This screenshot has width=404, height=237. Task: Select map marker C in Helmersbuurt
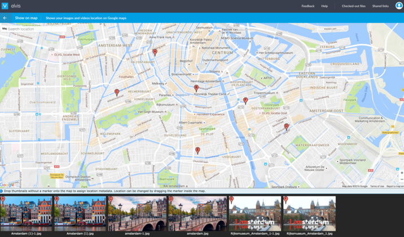117,92
